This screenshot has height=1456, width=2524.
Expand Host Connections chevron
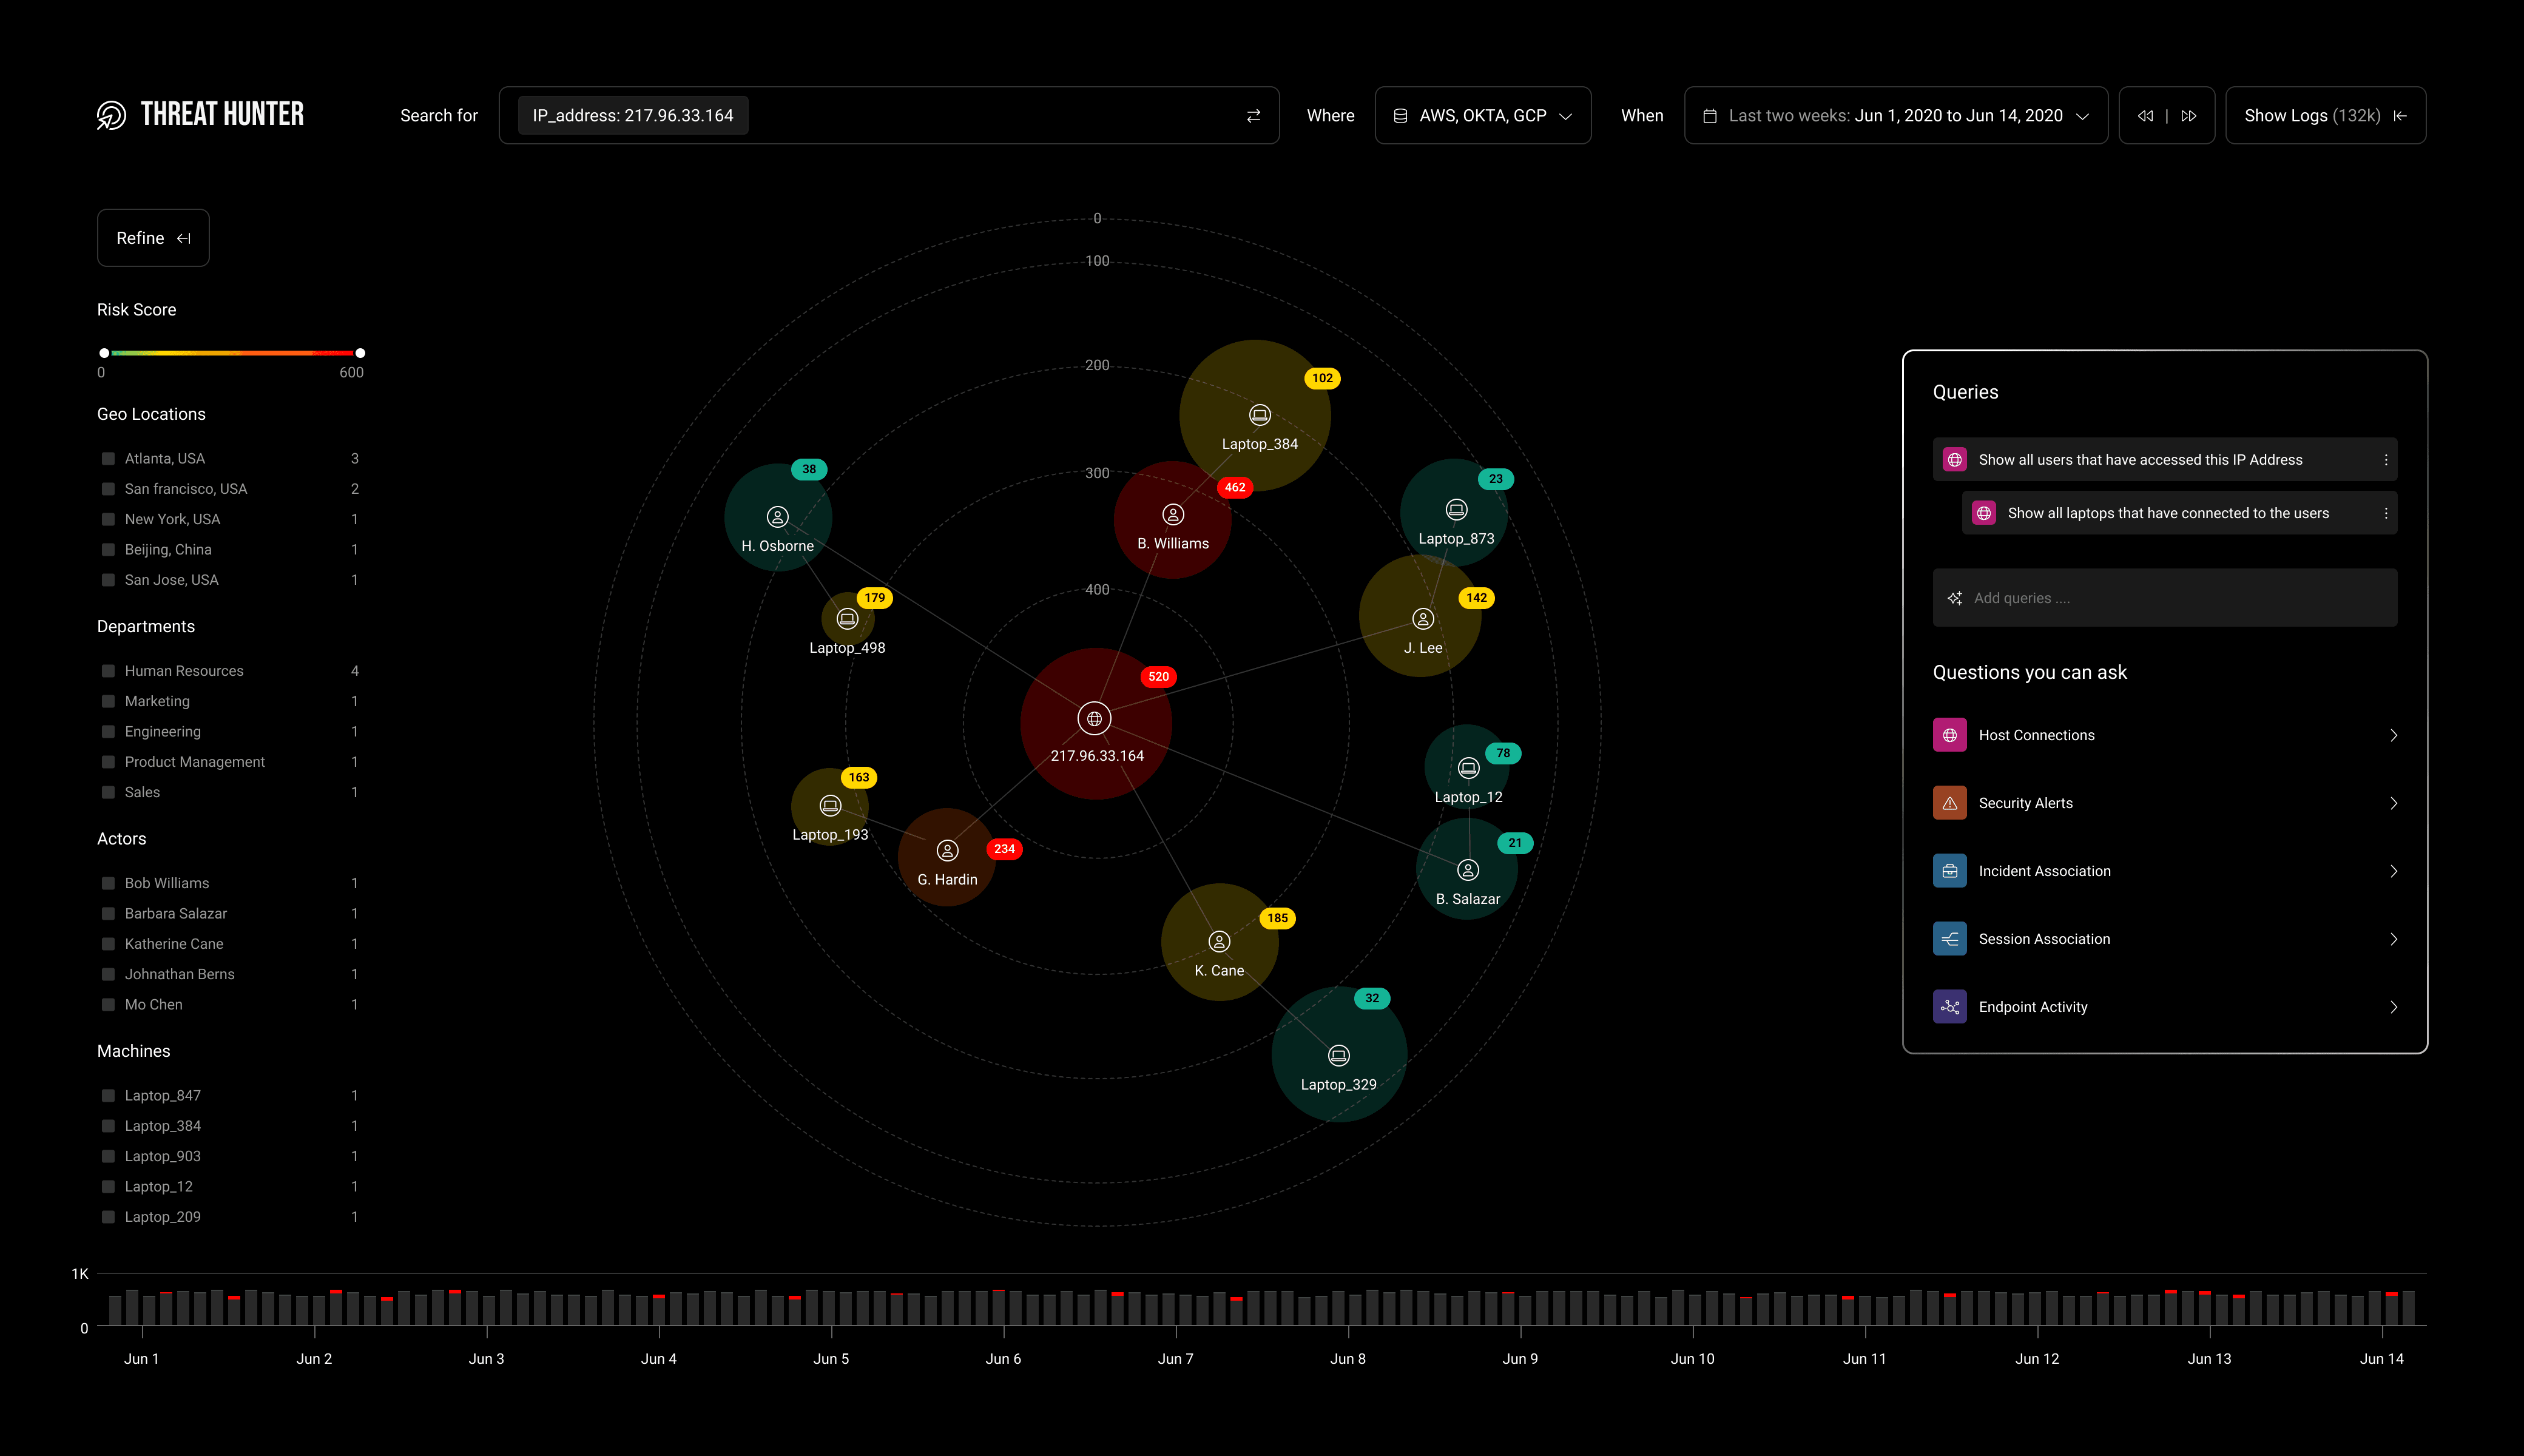(x=2393, y=735)
